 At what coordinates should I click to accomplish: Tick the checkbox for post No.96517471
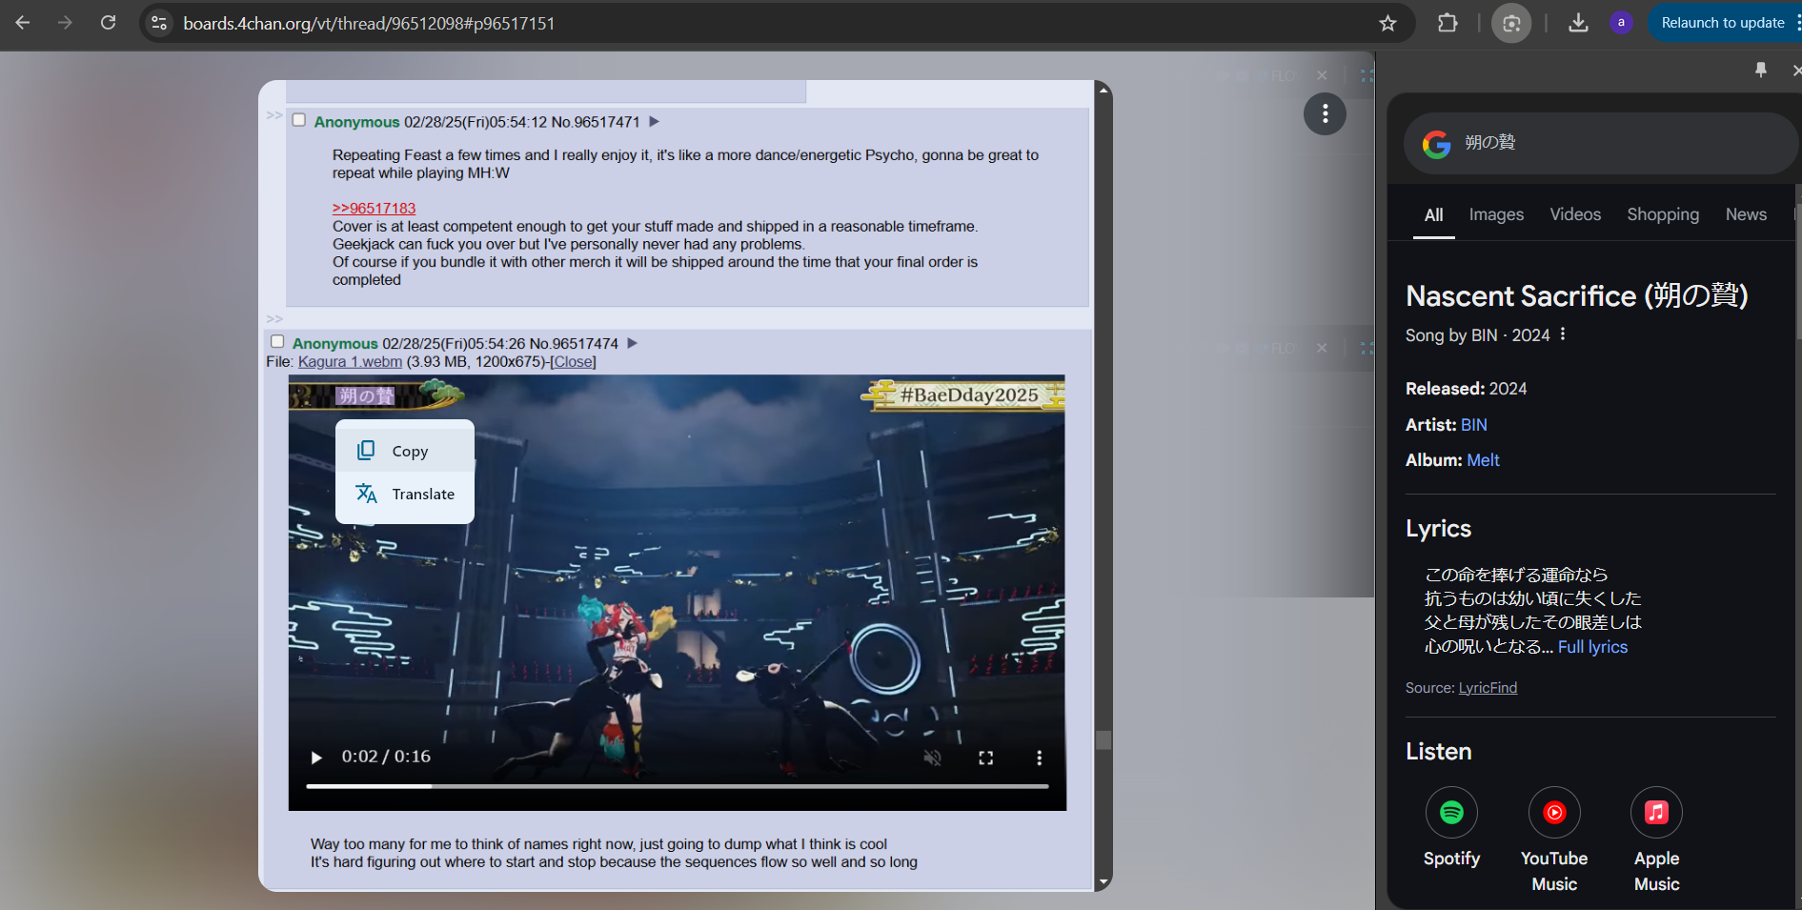pyautogui.click(x=299, y=120)
